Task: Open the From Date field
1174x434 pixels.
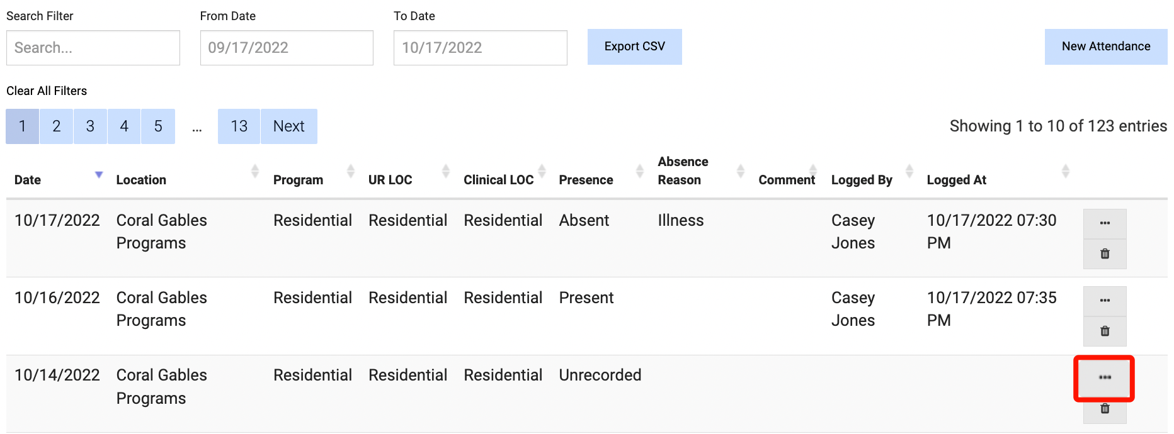Action: (287, 48)
